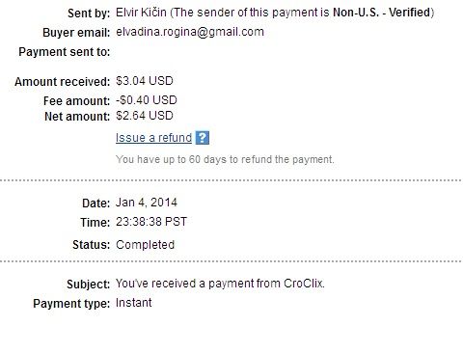This screenshot has height=353, width=463.
Task: Select the sender name Elvir Kičin
Action: (x=141, y=13)
